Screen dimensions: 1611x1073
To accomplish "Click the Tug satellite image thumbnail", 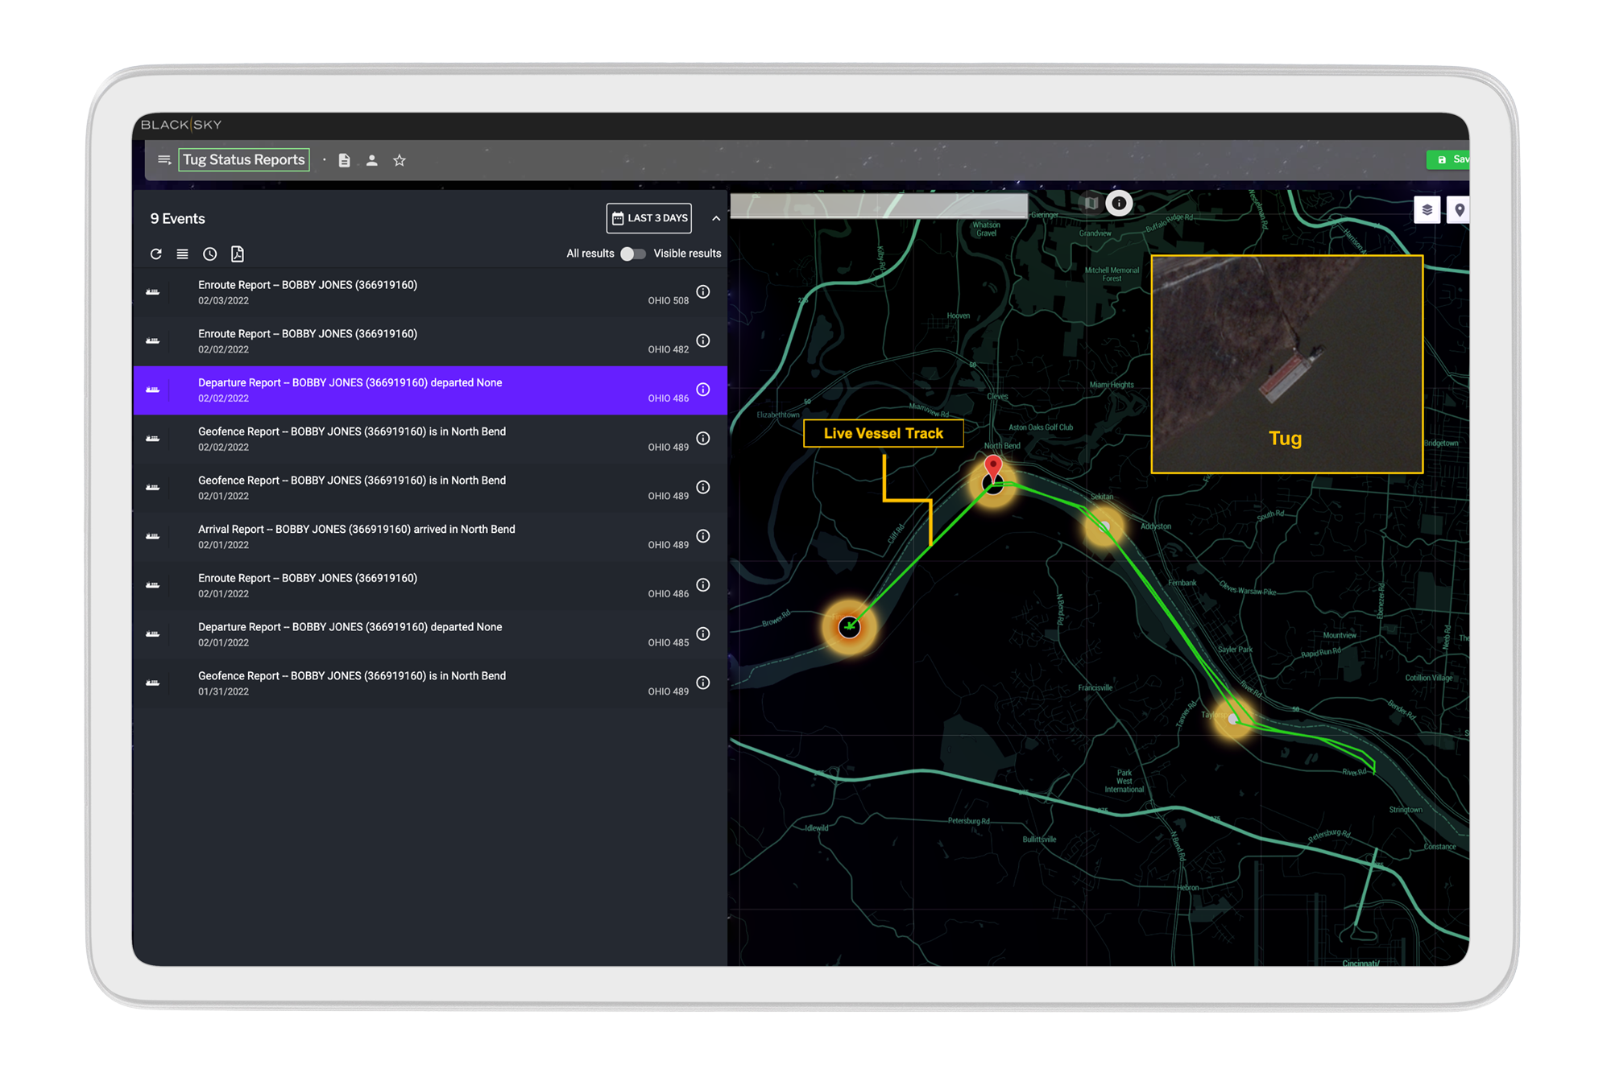I will (1286, 364).
